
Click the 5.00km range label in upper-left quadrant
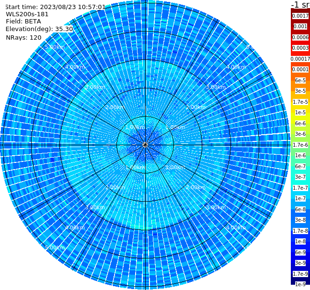(55, 47)
